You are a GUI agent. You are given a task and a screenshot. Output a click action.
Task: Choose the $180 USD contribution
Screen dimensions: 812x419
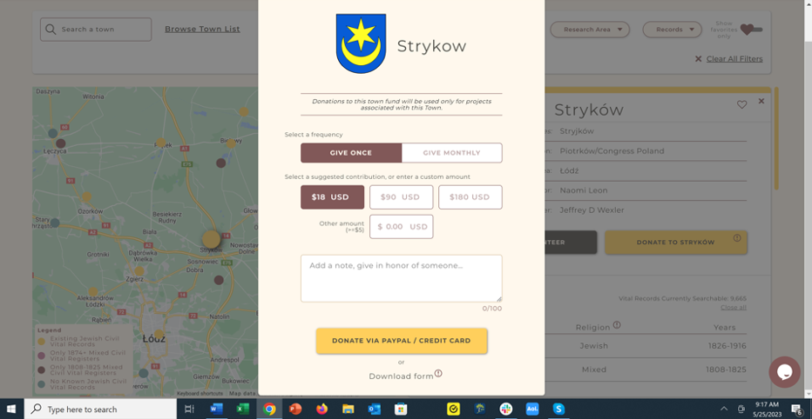(x=470, y=197)
